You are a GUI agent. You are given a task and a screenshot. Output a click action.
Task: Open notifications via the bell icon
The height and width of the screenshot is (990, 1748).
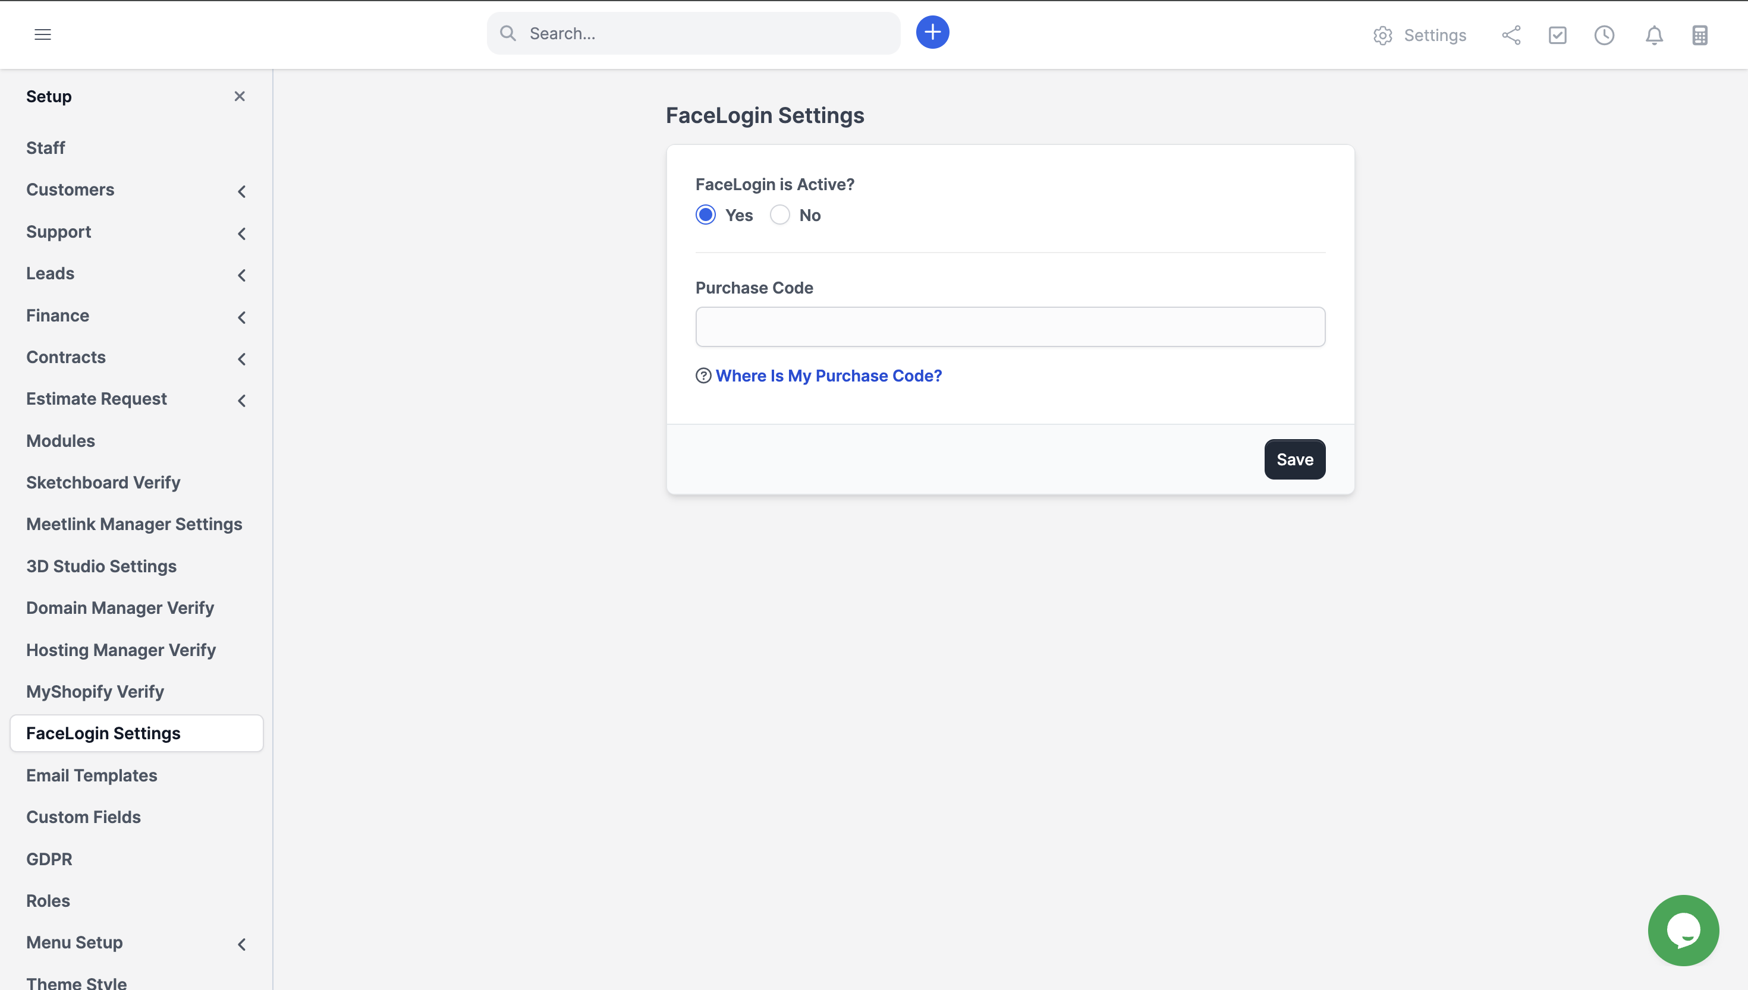click(x=1653, y=36)
